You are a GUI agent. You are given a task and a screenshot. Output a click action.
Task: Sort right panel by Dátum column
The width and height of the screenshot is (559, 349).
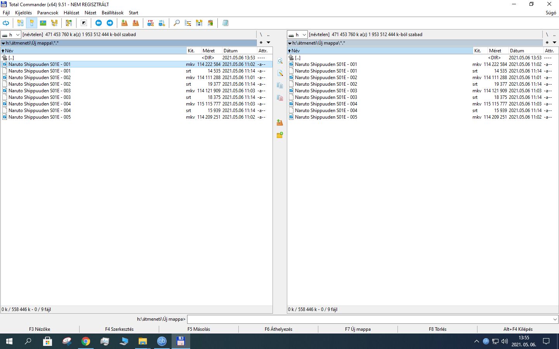pyautogui.click(x=526, y=51)
